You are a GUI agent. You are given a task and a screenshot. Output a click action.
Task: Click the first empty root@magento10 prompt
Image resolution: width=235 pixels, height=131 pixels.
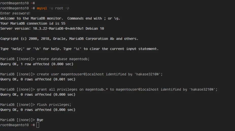point(18,3)
